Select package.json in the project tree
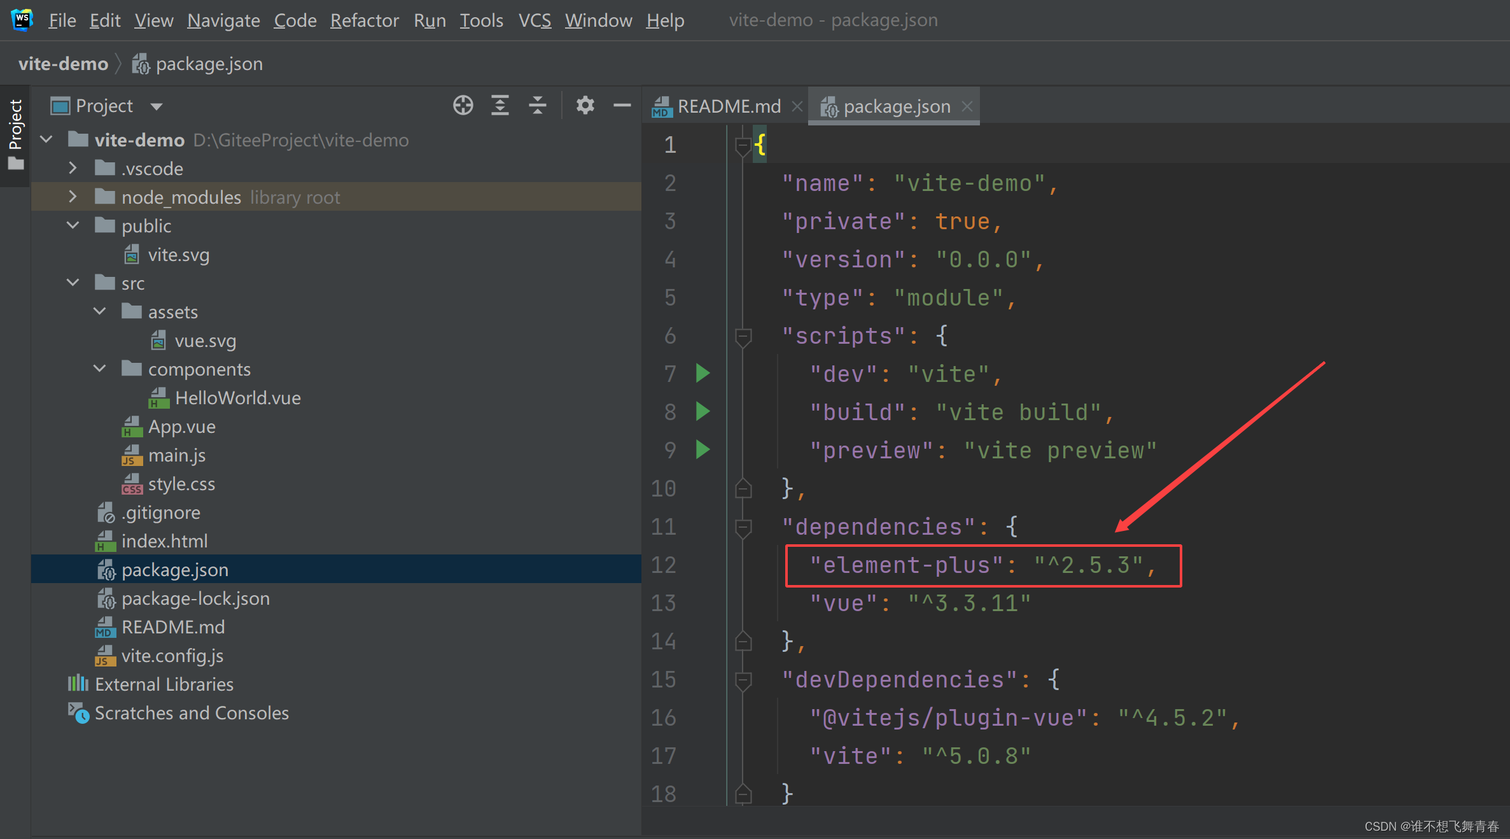 [x=336, y=569]
